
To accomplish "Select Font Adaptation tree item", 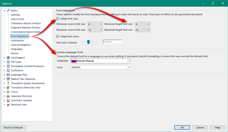I will click(20, 36).
